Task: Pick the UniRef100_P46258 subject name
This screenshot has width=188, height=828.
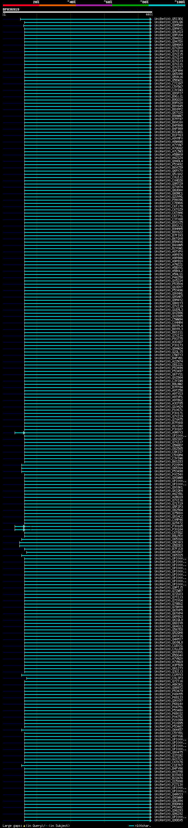Action: point(169,277)
